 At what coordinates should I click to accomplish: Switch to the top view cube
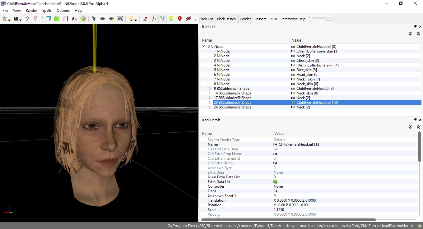(48, 19)
